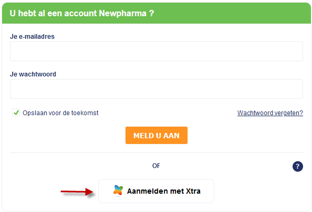Focus the Je e-mailadres input field
The height and width of the screenshot is (212, 312).
tap(157, 51)
